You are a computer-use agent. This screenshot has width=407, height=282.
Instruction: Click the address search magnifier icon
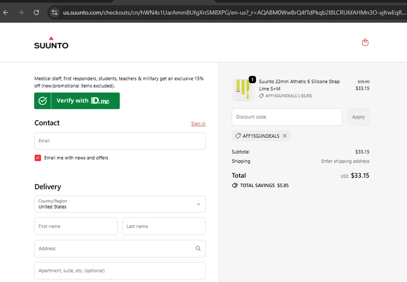[198, 248]
